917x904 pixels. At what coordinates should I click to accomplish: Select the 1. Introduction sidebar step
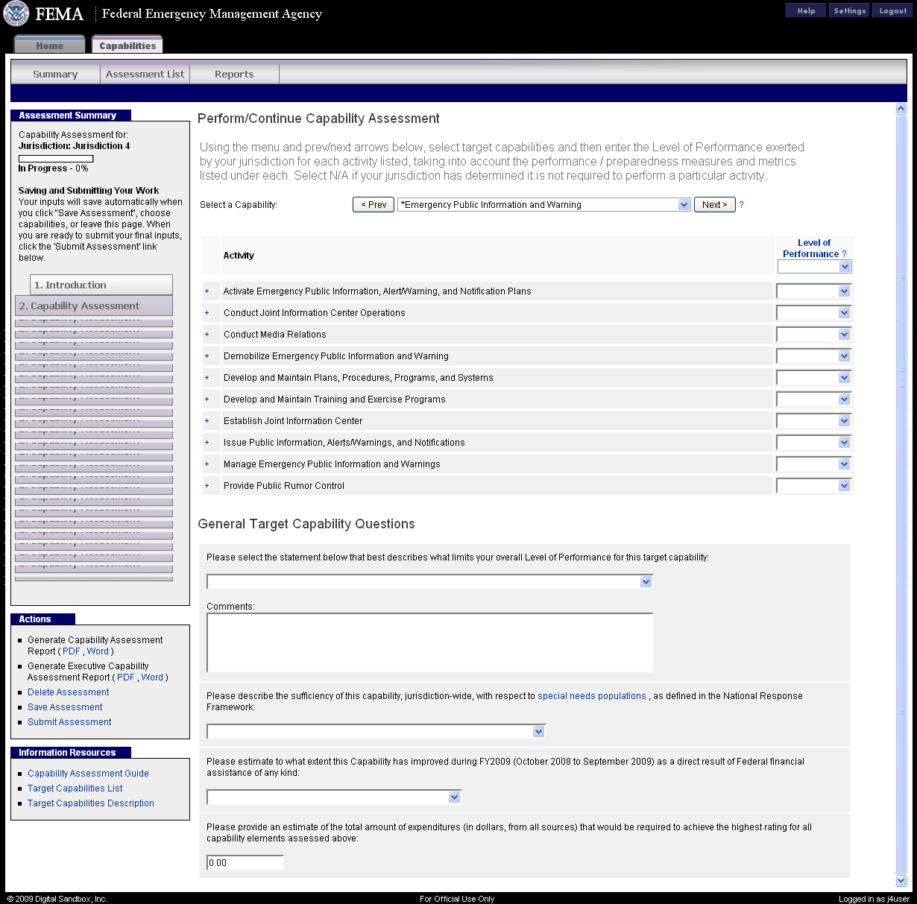tap(101, 285)
